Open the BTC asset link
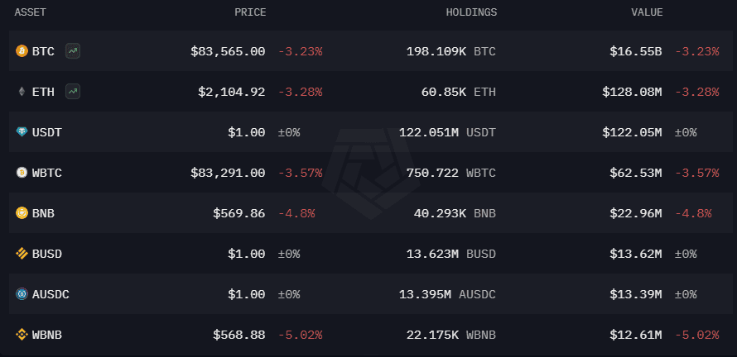 click(43, 51)
